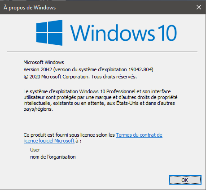
Task: Open the Termes du contrat de licence link
Action: [x=139, y=135]
